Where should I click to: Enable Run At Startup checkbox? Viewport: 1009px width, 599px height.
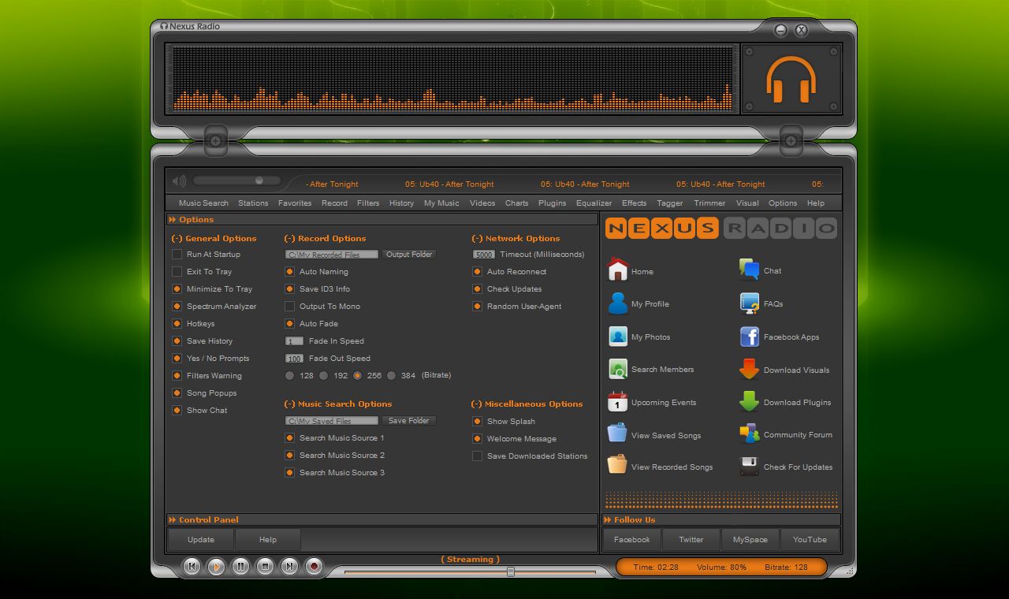177,255
